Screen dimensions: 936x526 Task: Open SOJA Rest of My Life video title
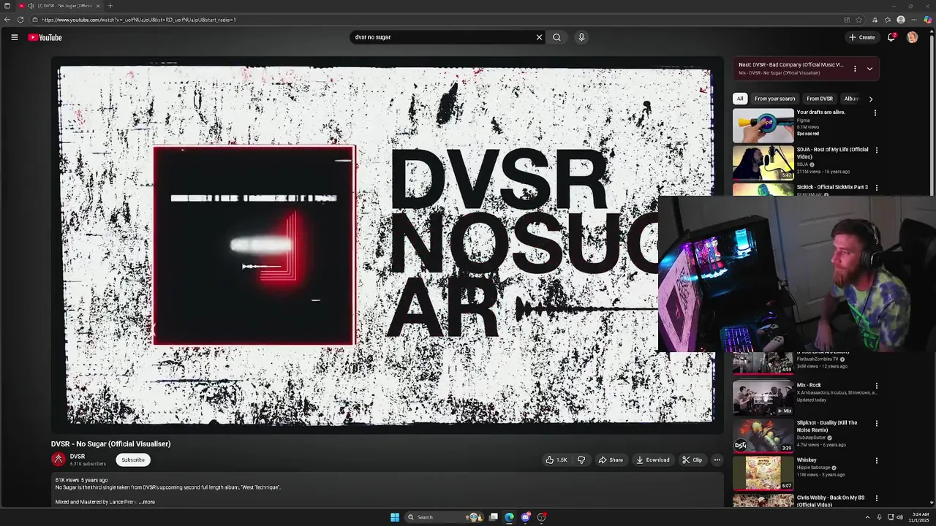[832, 153]
